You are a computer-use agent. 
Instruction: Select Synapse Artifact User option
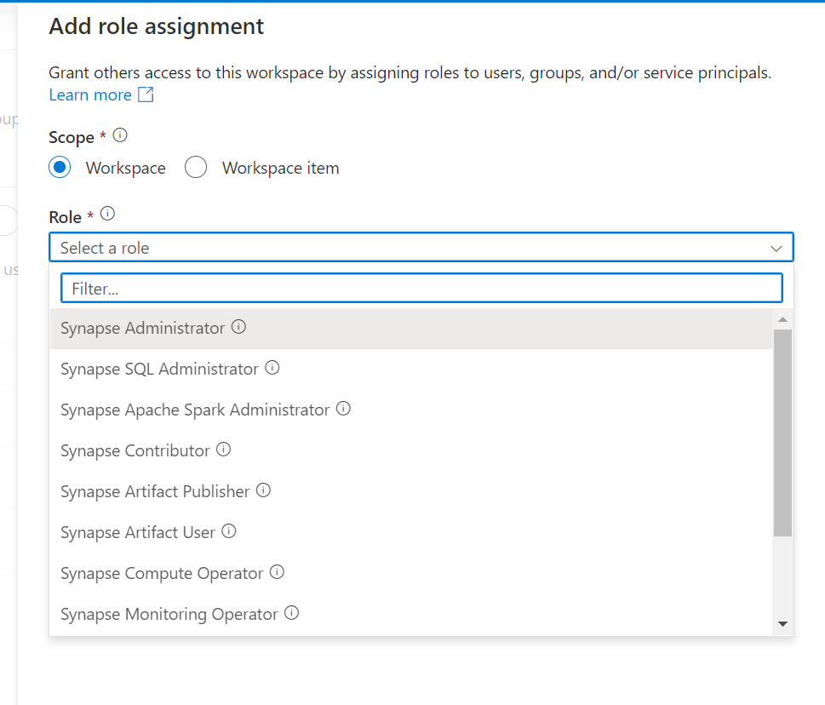pyautogui.click(x=411, y=532)
